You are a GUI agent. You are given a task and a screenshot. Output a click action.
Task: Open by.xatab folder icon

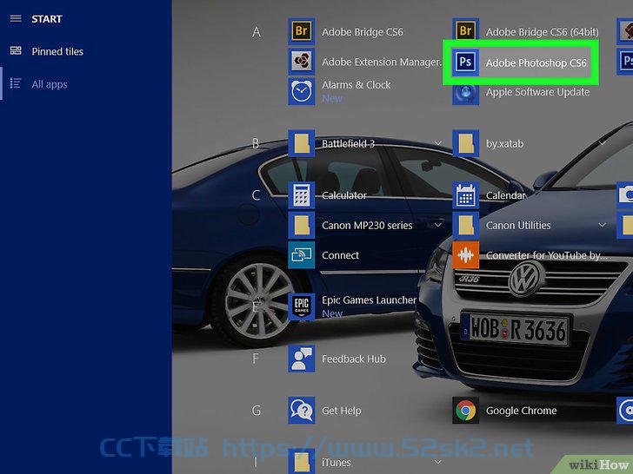pos(466,143)
